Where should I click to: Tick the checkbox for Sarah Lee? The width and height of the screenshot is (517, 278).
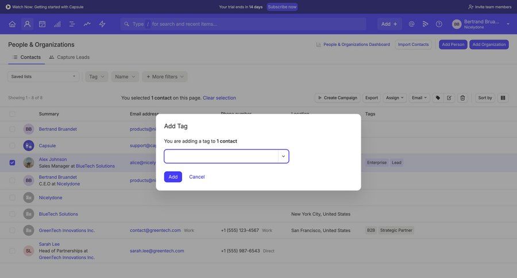click(12, 251)
